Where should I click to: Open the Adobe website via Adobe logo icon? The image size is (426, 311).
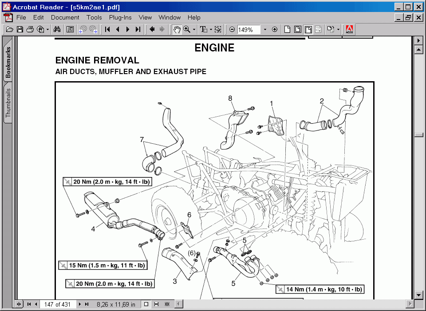pos(349,29)
